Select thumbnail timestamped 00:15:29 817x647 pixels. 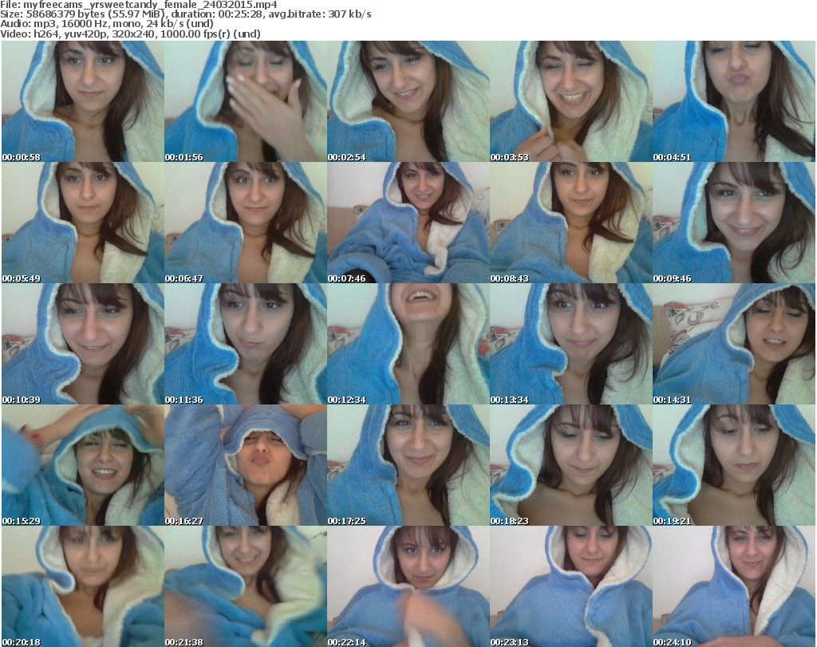pos(83,465)
